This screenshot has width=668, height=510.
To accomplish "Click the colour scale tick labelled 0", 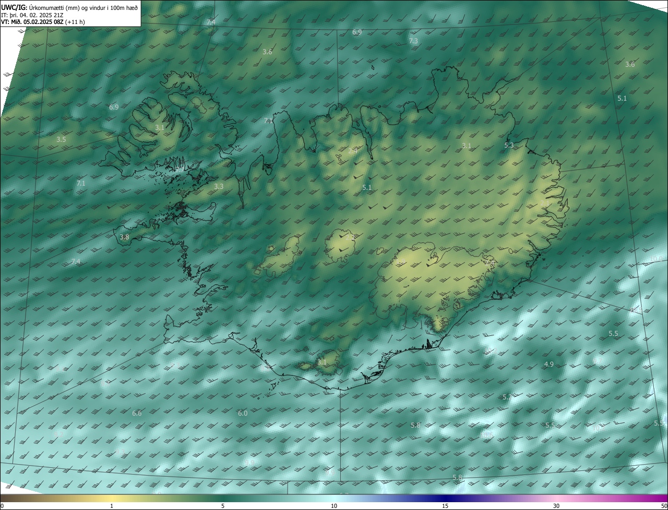I will point(2,506).
